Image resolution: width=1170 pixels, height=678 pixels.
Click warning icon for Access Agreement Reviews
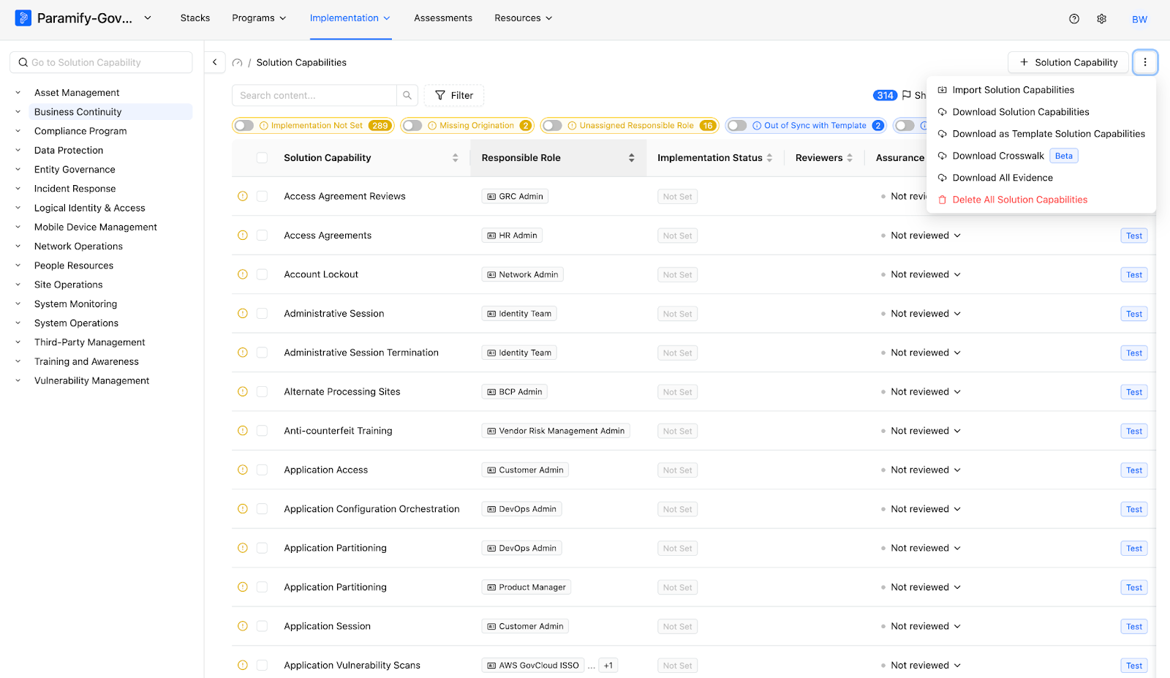tap(243, 196)
